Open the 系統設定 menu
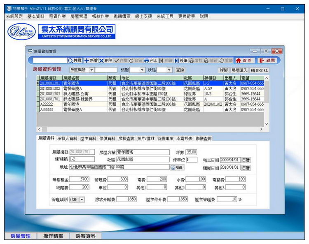The width and height of the screenshot is (309, 244). pyautogui.click(x=14, y=16)
